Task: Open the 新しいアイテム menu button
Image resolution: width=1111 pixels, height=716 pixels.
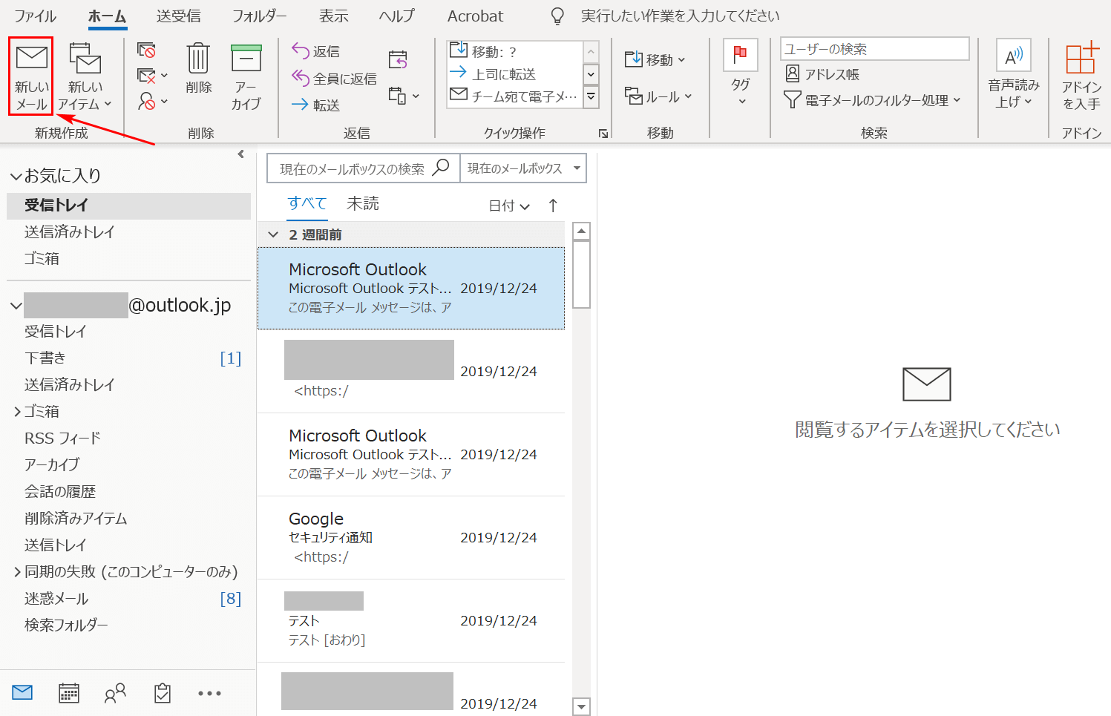Action: [x=85, y=77]
